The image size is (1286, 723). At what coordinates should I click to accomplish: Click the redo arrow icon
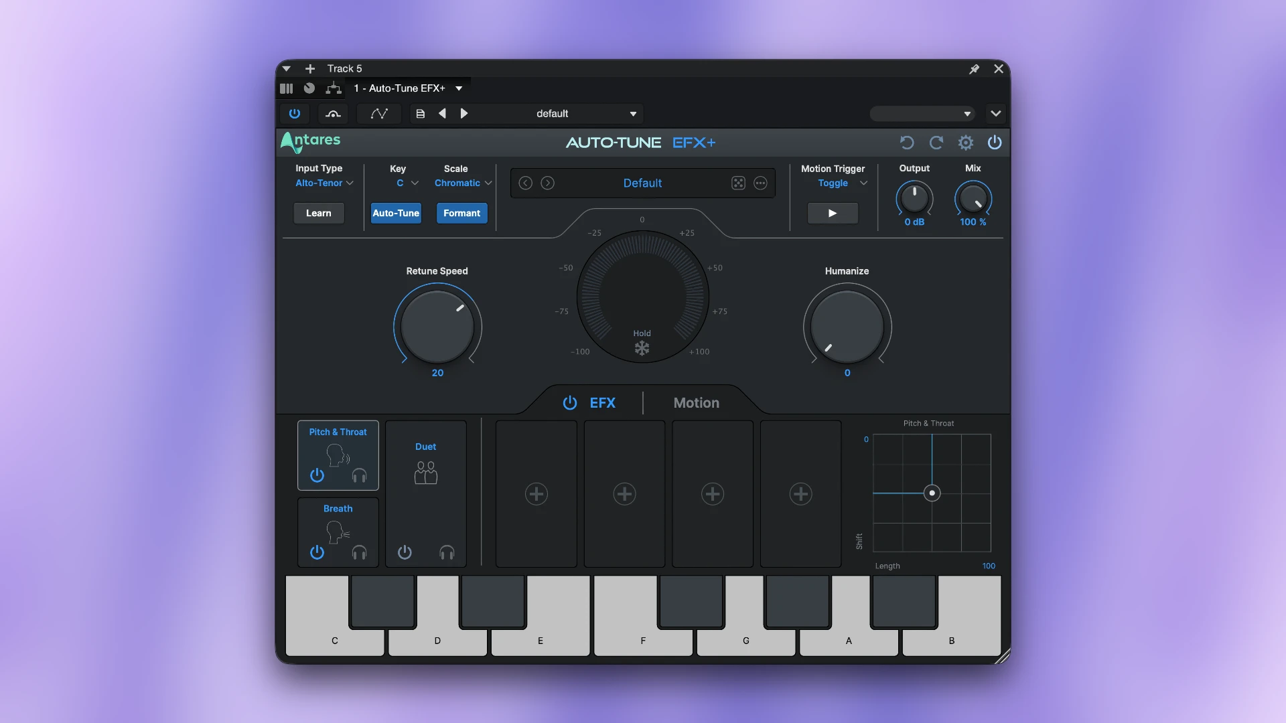936,143
